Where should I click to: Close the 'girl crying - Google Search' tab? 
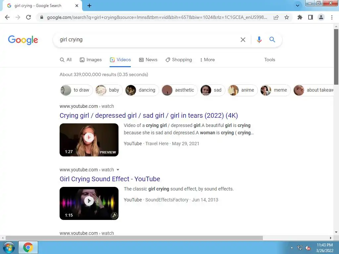[77, 6]
